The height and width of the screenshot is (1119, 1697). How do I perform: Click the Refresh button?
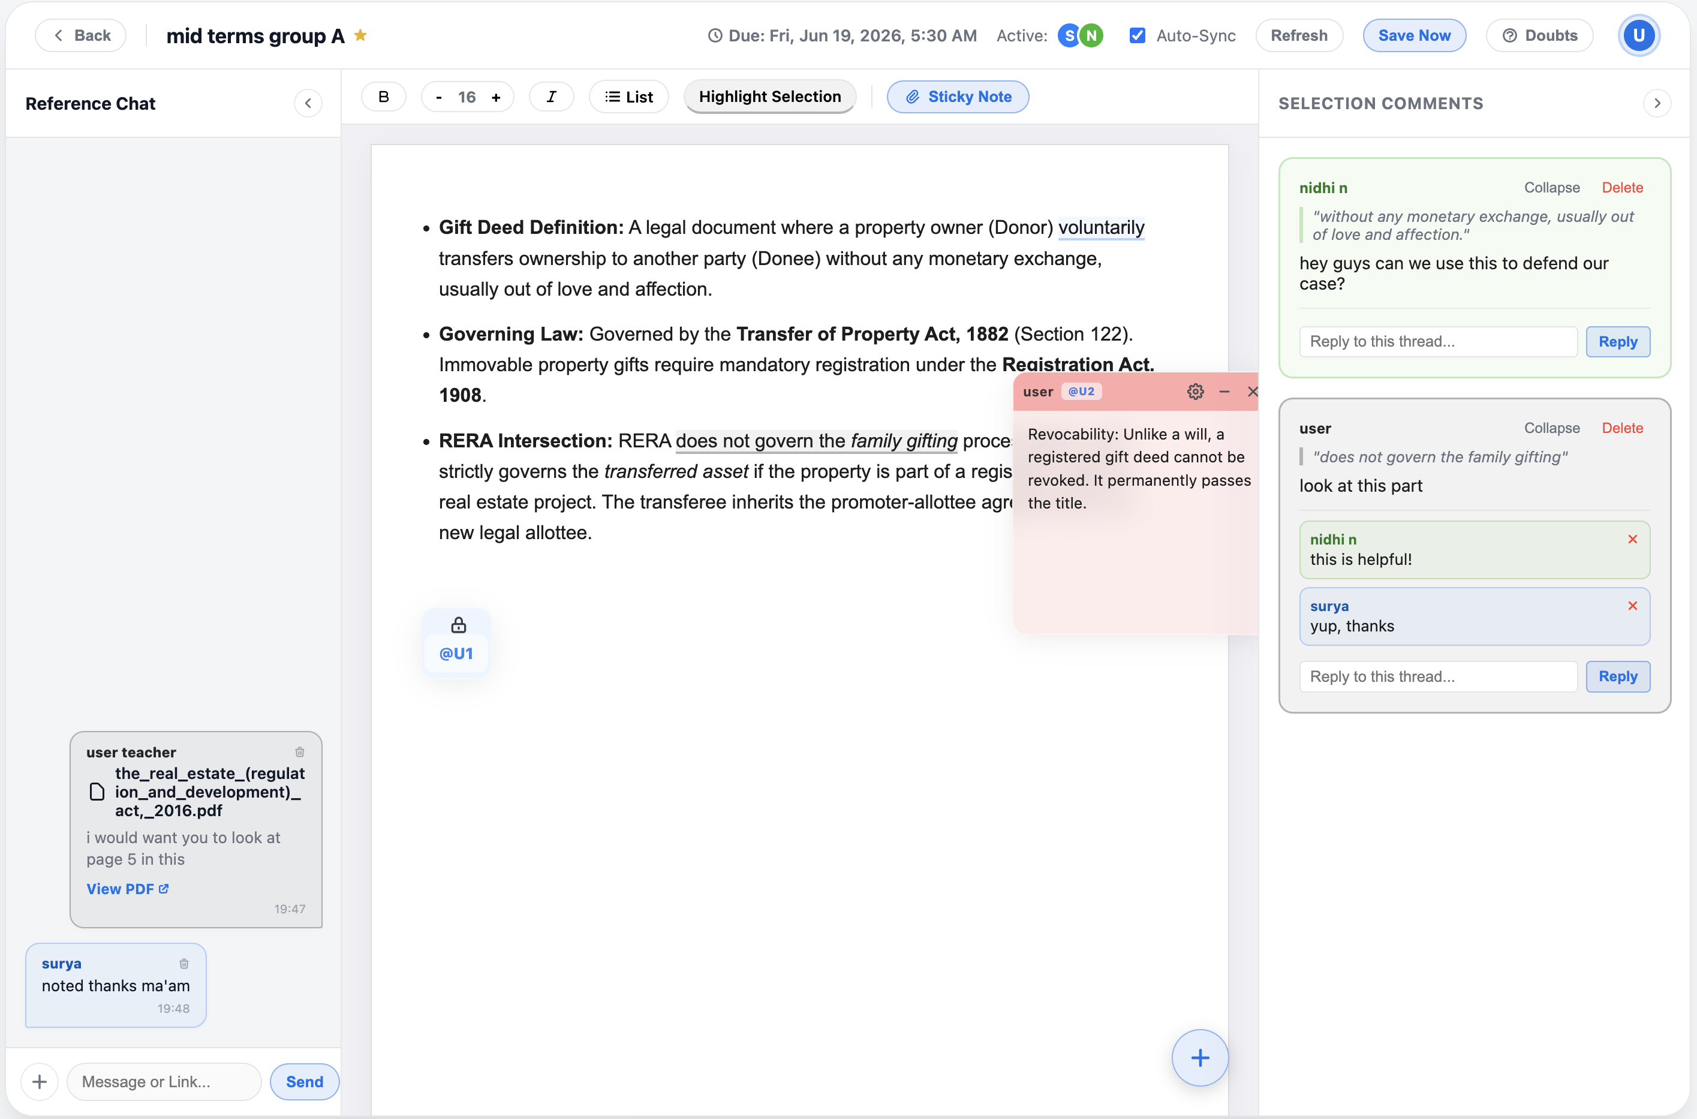tap(1299, 36)
